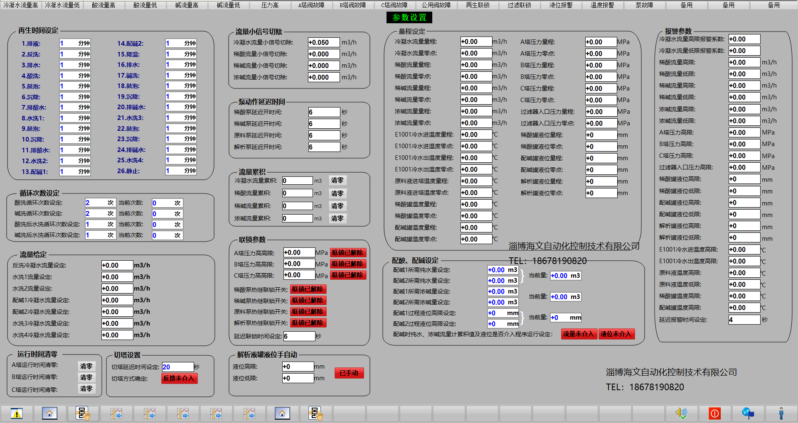Viewport: 798px width, 423px height.
Task: Select the 液位报警 tab
Action: (561, 5)
